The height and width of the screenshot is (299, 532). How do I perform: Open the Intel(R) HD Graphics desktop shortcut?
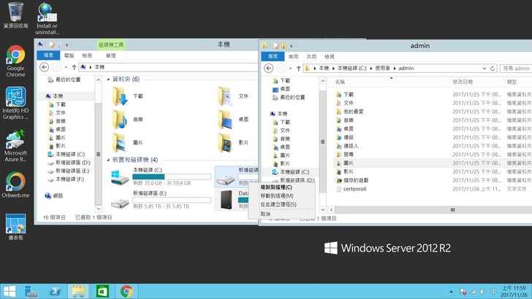click(15, 104)
